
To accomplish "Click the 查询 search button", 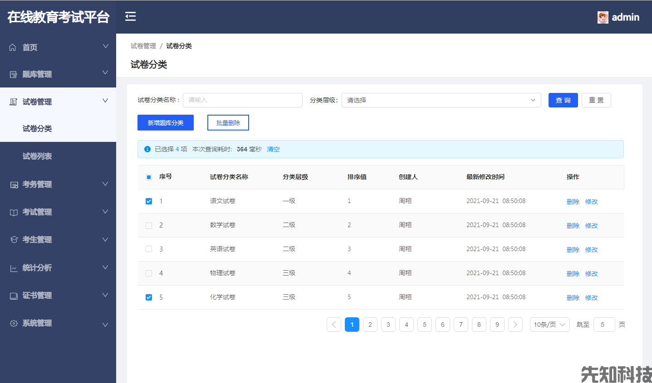I will pos(563,100).
